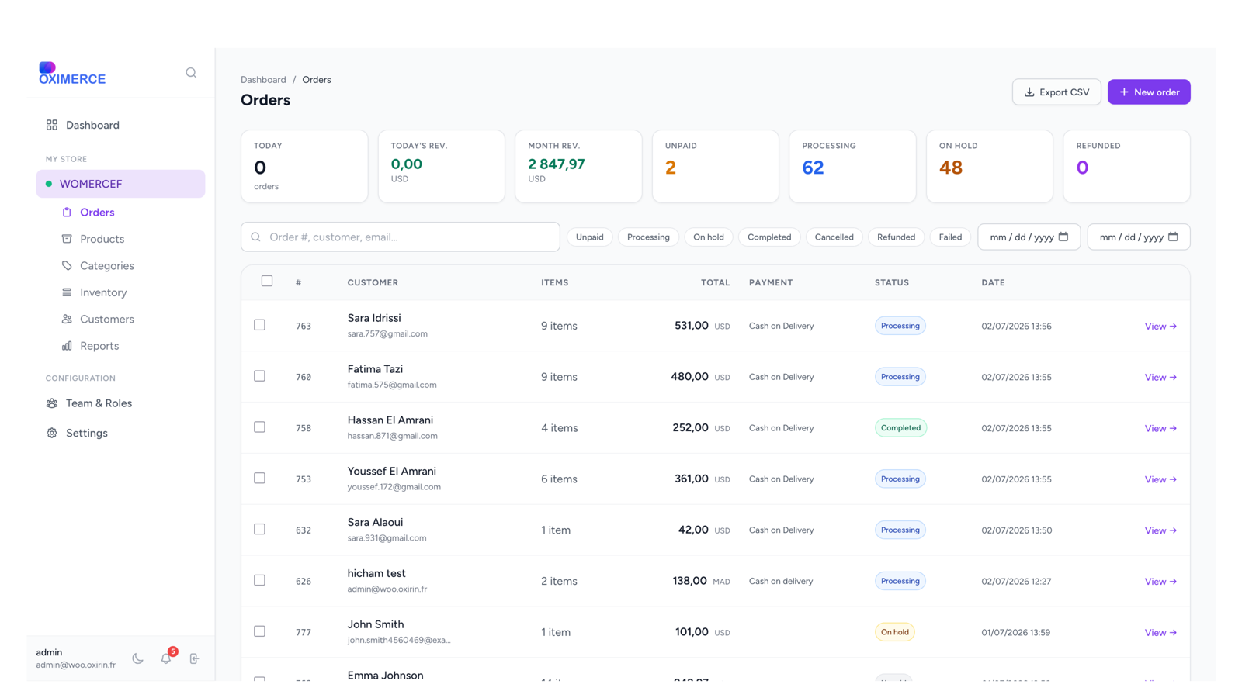Open notifications bell with badge
The height and width of the screenshot is (698, 1242).
[166, 658]
